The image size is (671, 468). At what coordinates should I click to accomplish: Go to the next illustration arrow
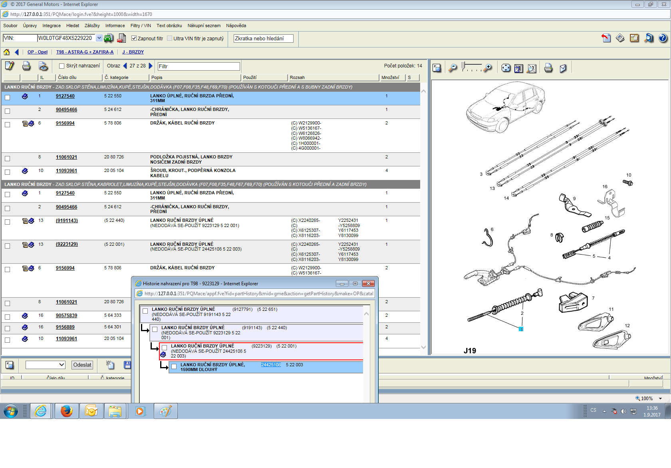tap(151, 66)
